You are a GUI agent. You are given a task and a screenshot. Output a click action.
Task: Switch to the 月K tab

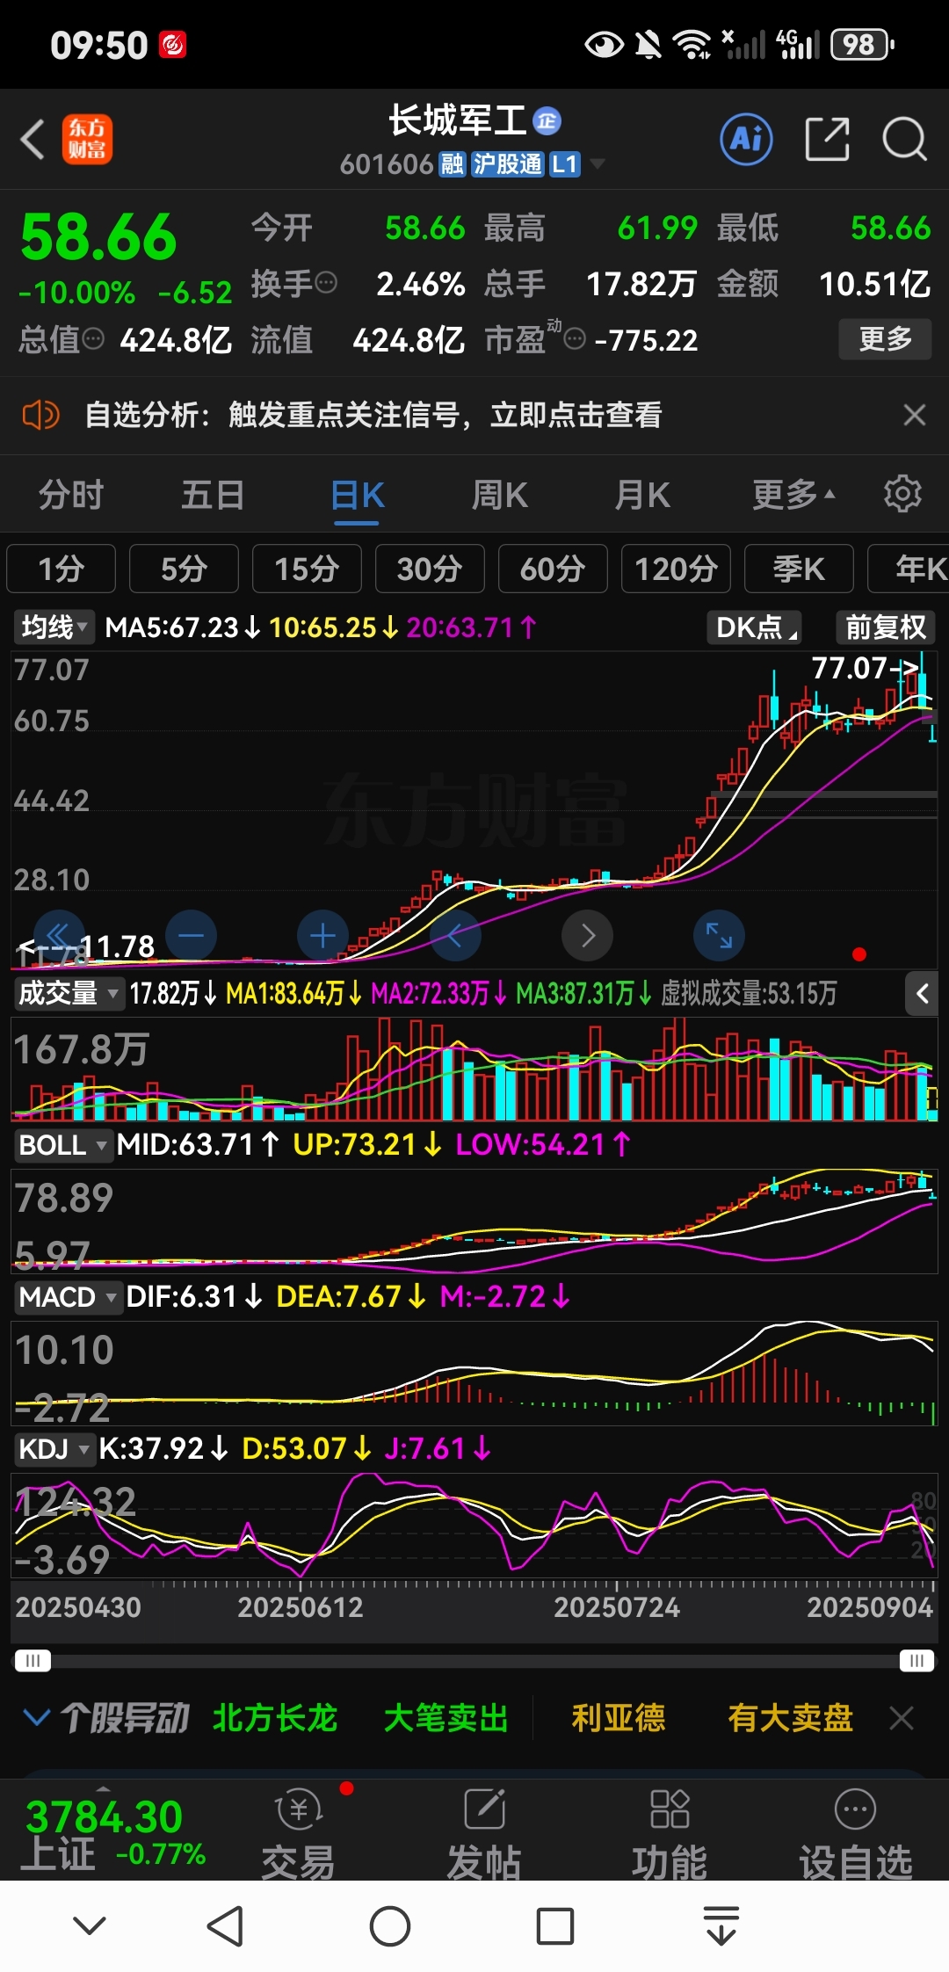point(641,495)
